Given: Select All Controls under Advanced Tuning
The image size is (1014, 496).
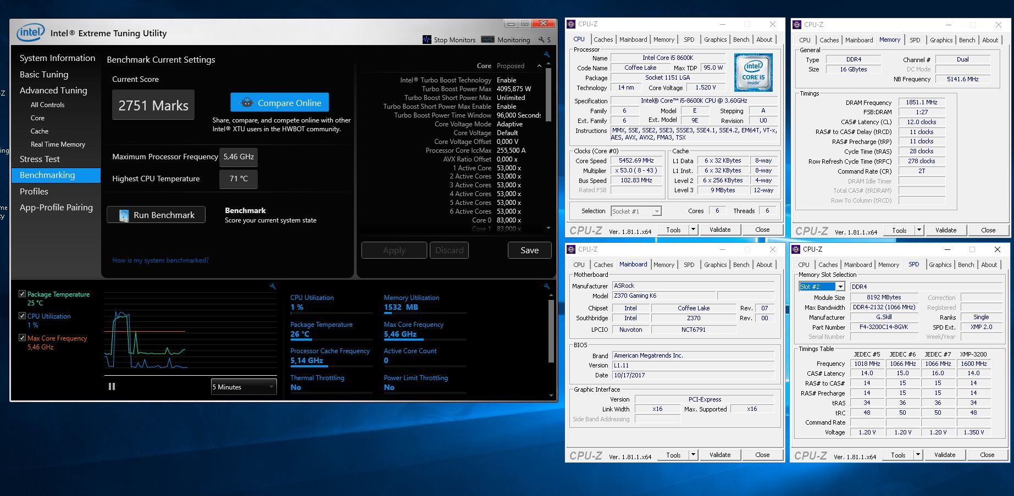Looking at the screenshot, I should [47, 105].
